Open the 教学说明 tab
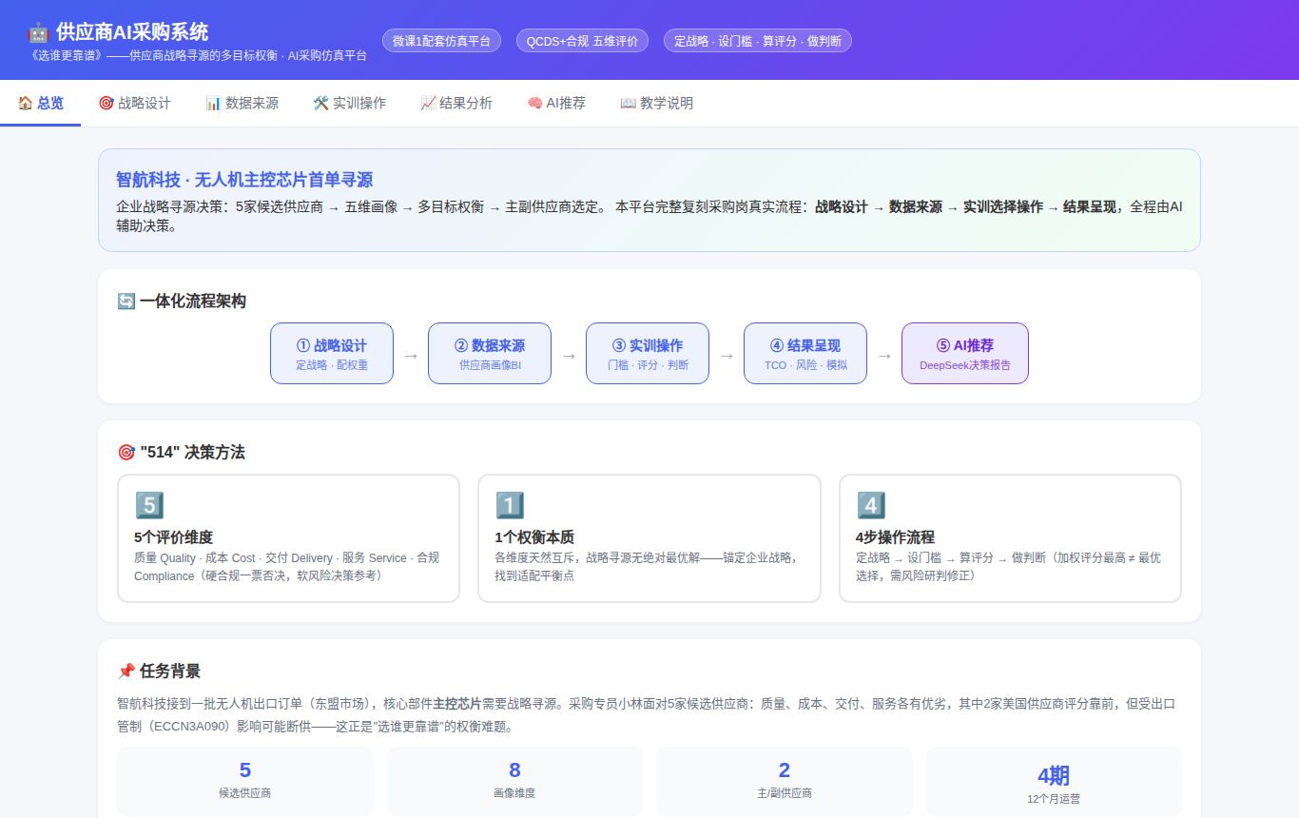 (656, 103)
